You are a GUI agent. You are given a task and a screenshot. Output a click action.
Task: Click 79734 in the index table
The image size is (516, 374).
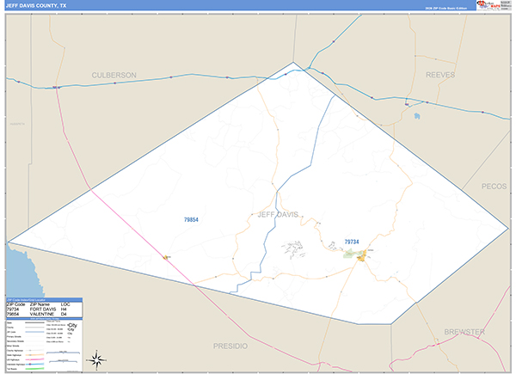point(13,310)
